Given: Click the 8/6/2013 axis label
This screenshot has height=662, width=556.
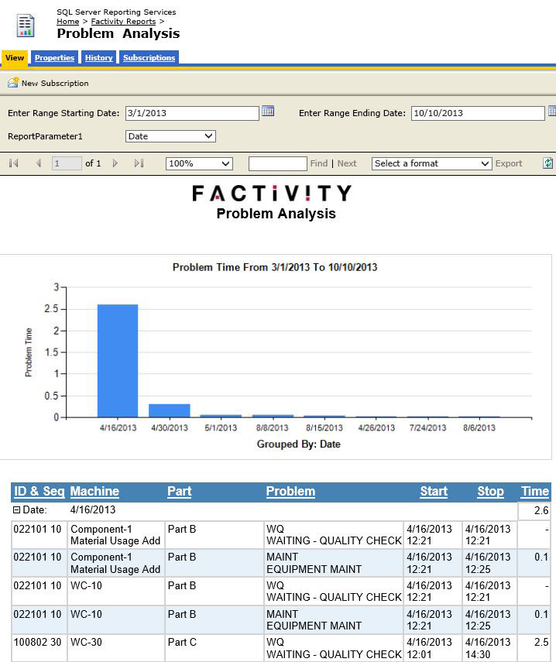Looking at the screenshot, I should (479, 428).
